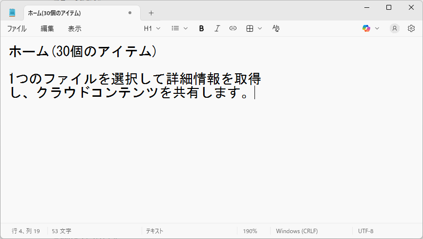The height and width of the screenshot is (239, 423).
Task: Open Notepad settings gear
Action: coord(411,28)
